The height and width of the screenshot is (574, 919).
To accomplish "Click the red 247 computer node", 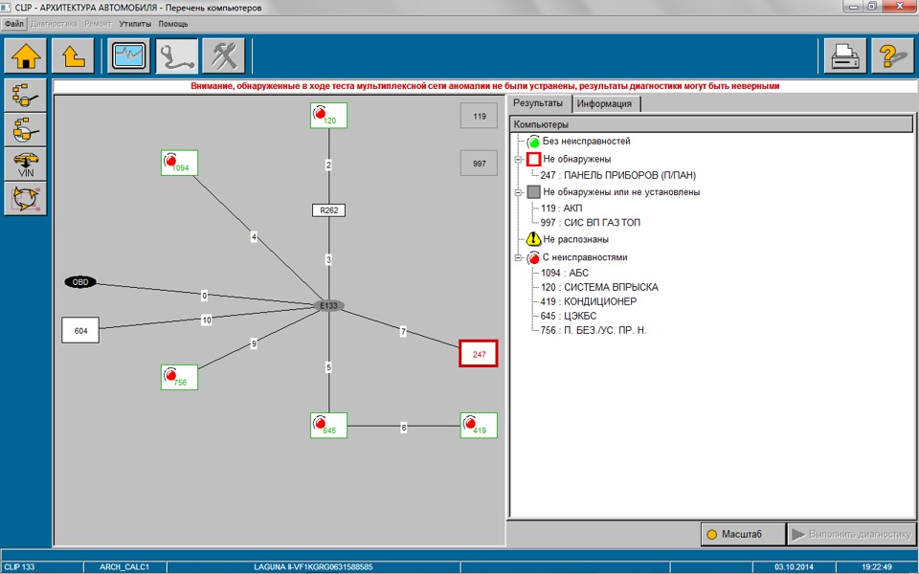I will [x=479, y=354].
